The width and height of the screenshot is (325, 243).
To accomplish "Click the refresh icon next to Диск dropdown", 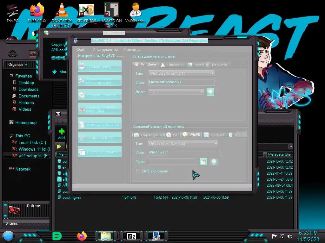I will 210,92.
